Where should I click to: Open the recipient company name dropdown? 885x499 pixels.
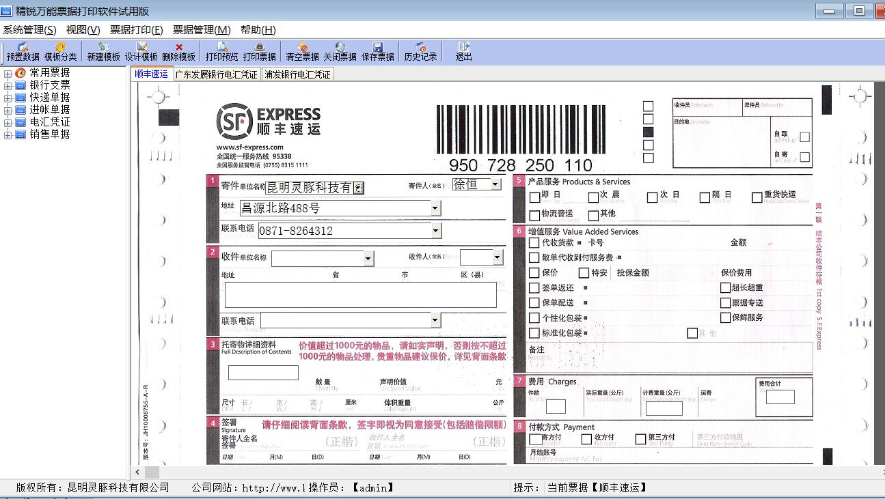click(368, 259)
